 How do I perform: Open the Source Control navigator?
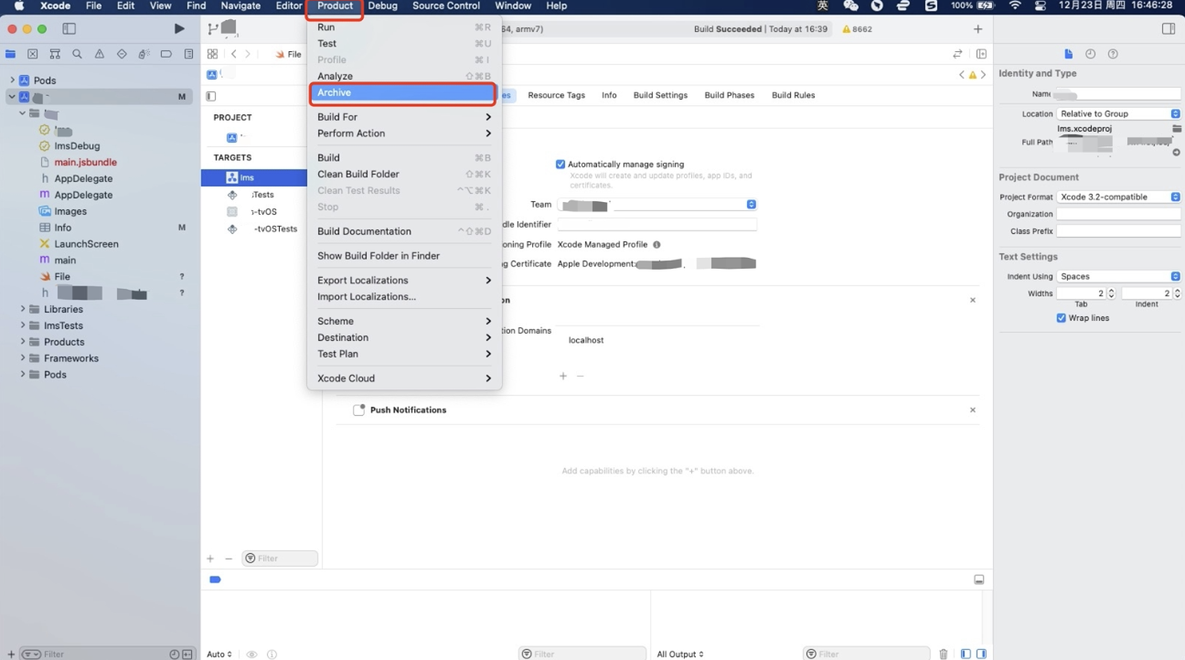point(33,54)
